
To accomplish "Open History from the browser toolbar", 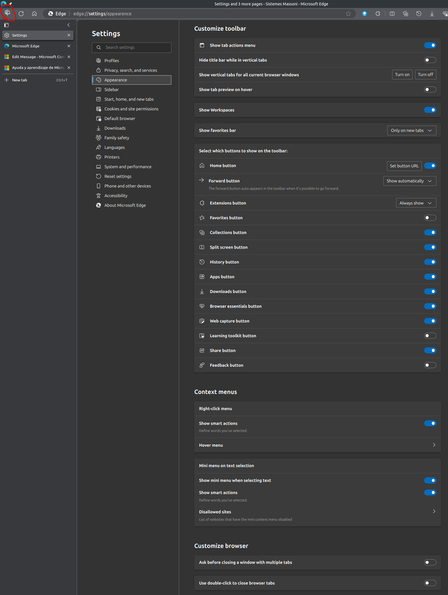I will [x=419, y=13].
